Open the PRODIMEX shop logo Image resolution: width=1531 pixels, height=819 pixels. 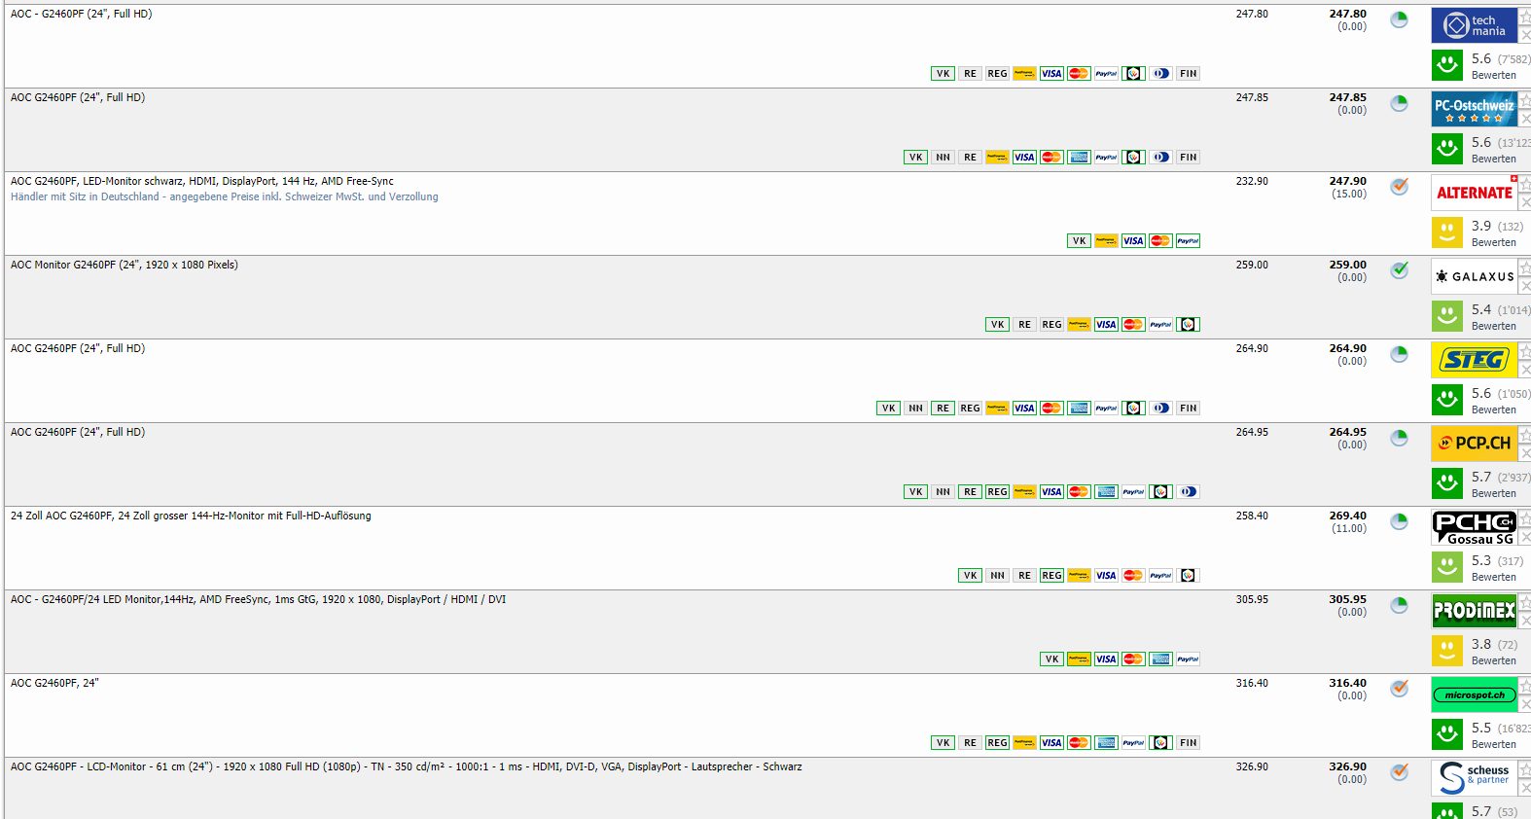[x=1474, y=611]
